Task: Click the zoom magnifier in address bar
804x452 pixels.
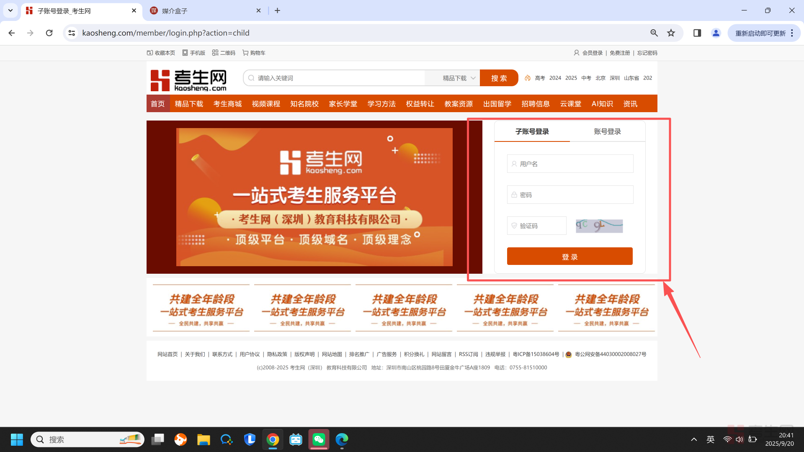Action: pos(654,33)
